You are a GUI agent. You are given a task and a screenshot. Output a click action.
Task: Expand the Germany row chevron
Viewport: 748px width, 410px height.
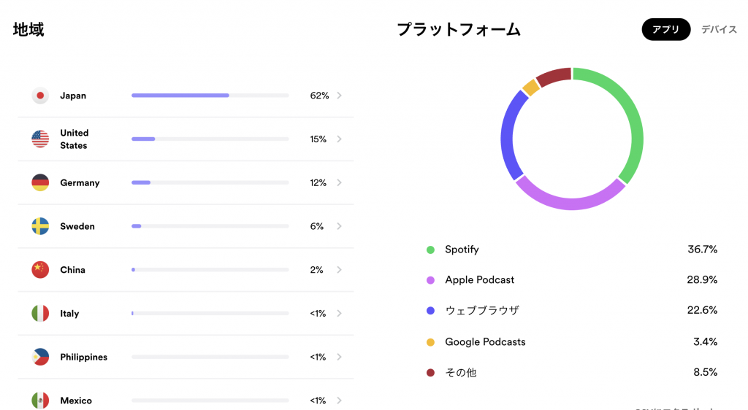[340, 182]
